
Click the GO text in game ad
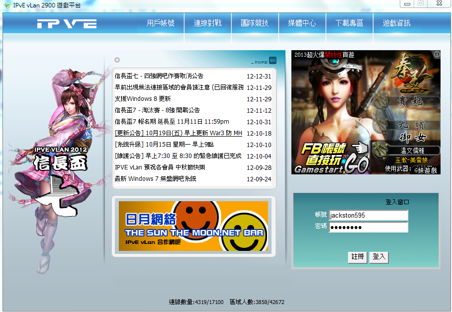tap(357, 164)
